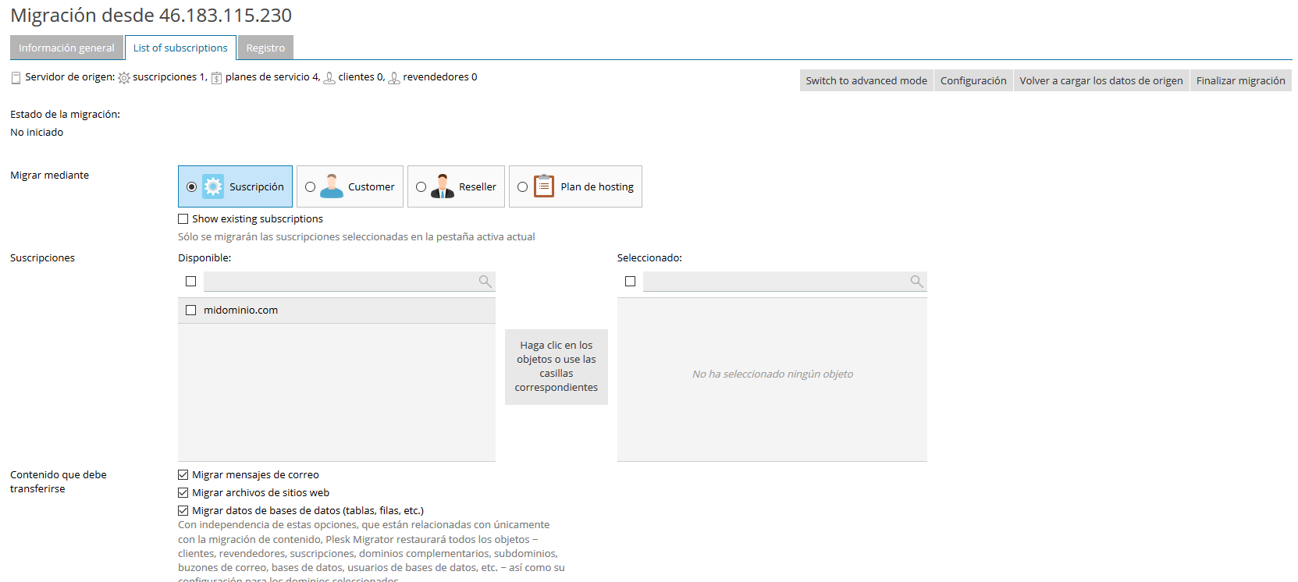The height and width of the screenshot is (582, 1298).
Task: Open the Información general tab
Action: tap(66, 48)
